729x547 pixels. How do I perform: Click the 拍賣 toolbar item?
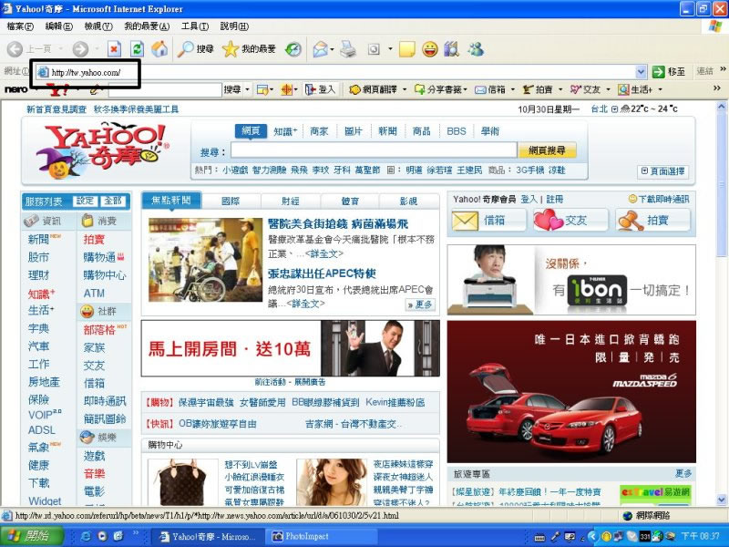coord(538,89)
